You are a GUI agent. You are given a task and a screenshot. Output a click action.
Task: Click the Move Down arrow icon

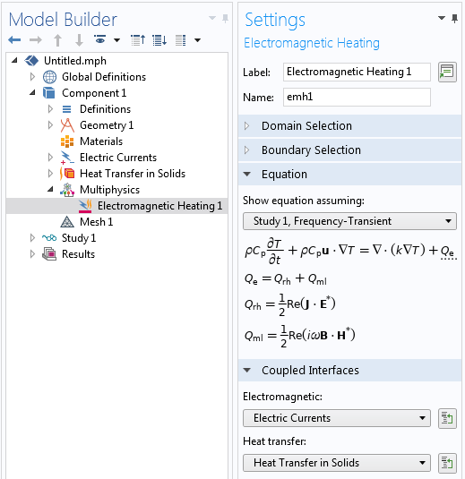click(79, 40)
